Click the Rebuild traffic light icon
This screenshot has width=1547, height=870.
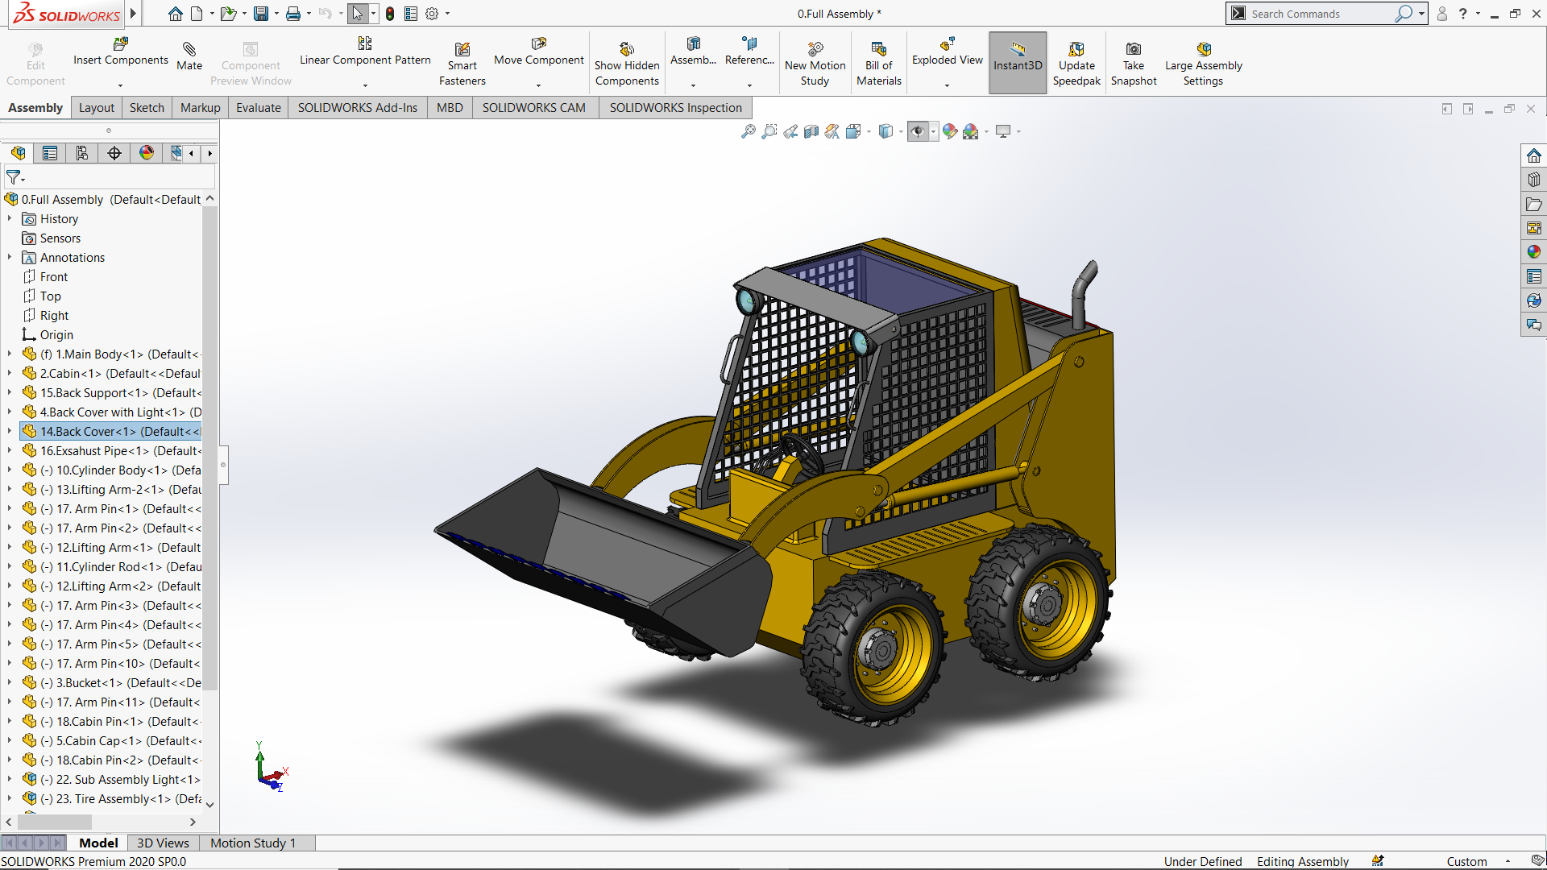point(390,14)
